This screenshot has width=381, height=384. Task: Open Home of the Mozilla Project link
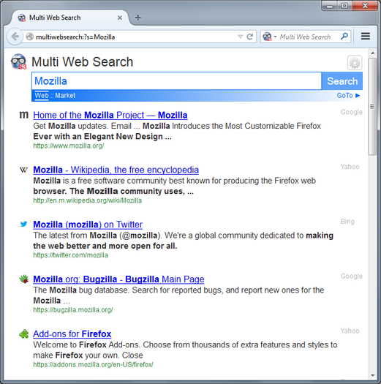[110, 115]
